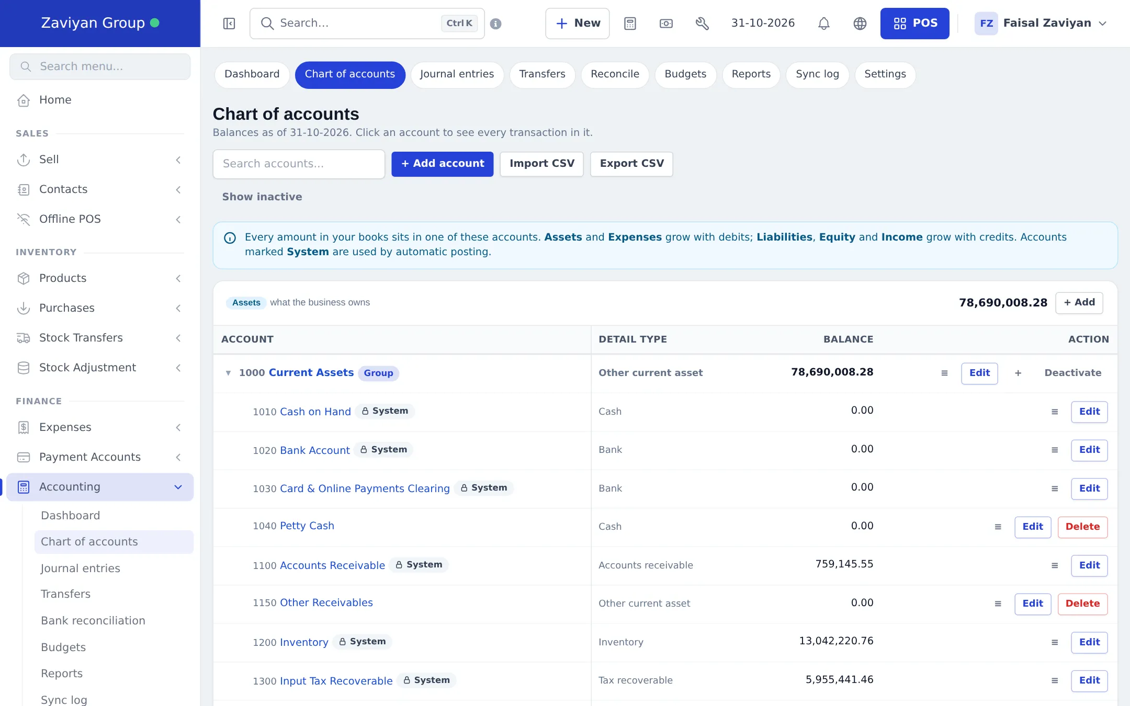Collapse the sidebar panel icon
The image size is (1130, 706).
[229, 24]
